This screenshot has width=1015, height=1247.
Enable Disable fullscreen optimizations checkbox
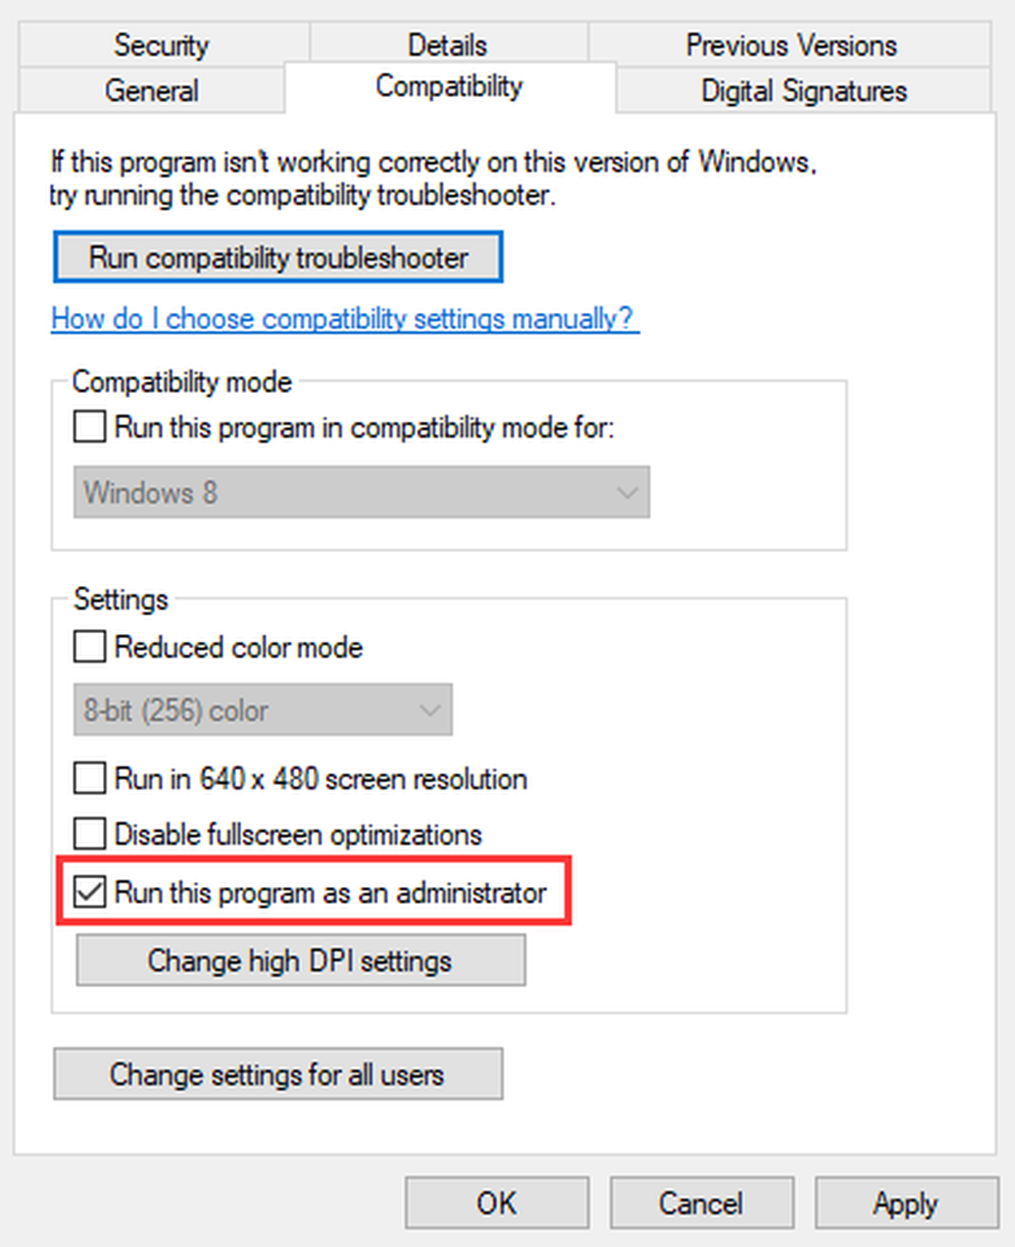click(90, 834)
